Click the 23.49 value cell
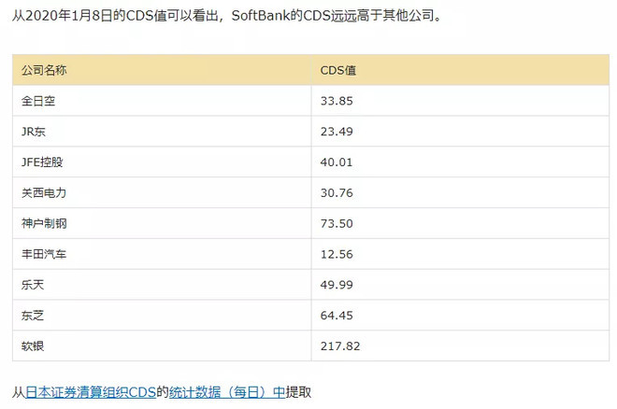 pyautogui.click(x=337, y=132)
